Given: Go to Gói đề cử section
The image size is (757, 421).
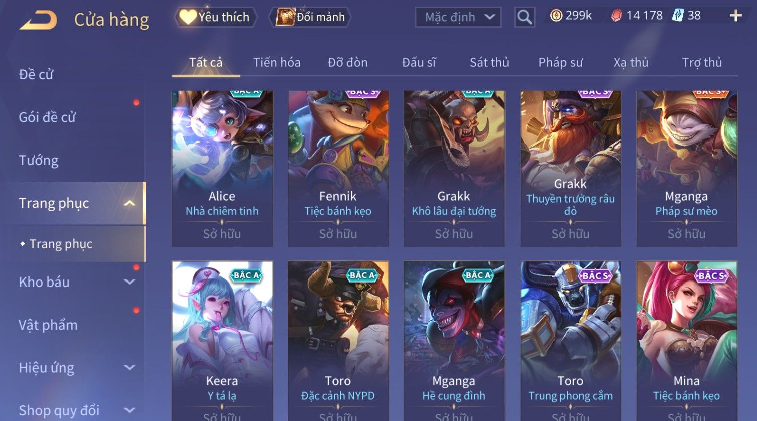Looking at the screenshot, I should 47,117.
